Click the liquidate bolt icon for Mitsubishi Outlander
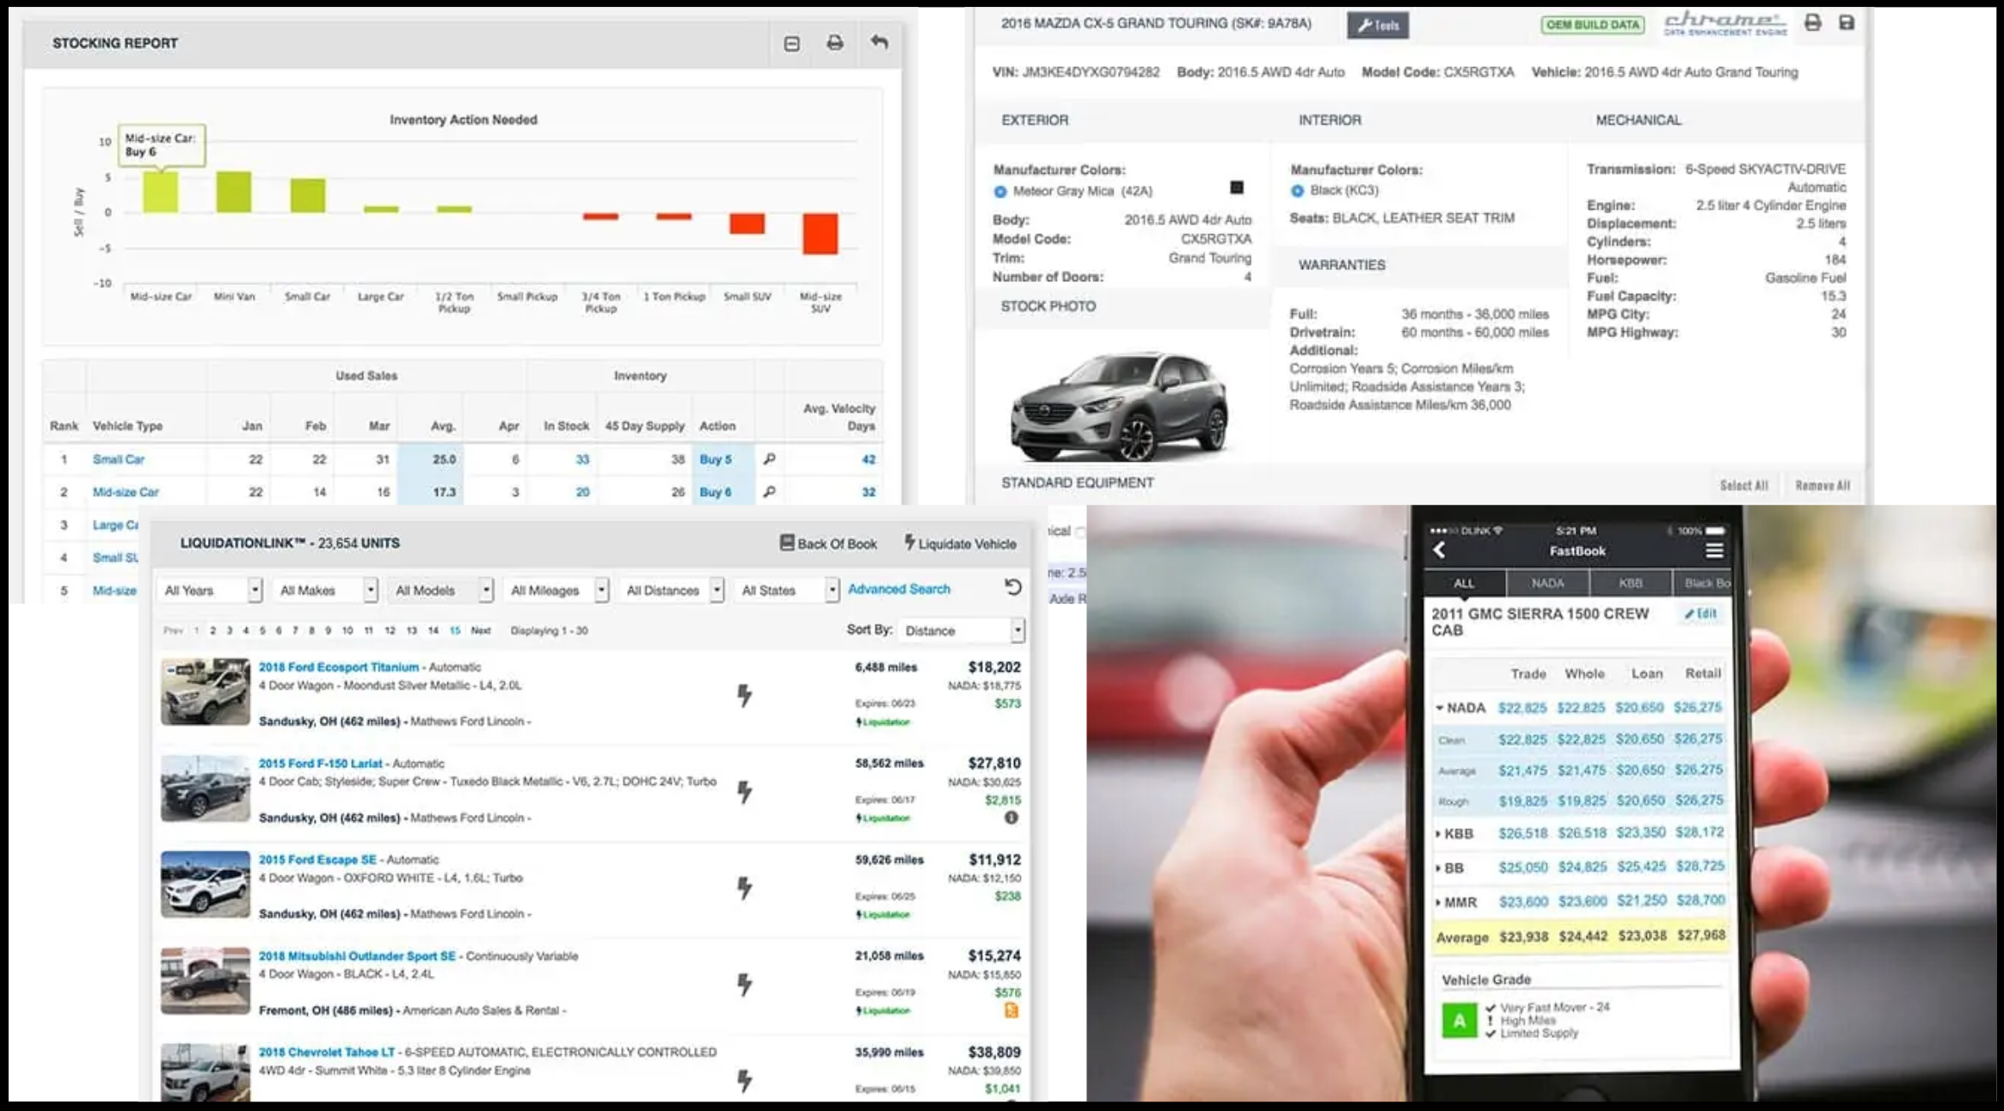Image resolution: width=2004 pixels, height=1111 pixels. (x=744, y=984)
